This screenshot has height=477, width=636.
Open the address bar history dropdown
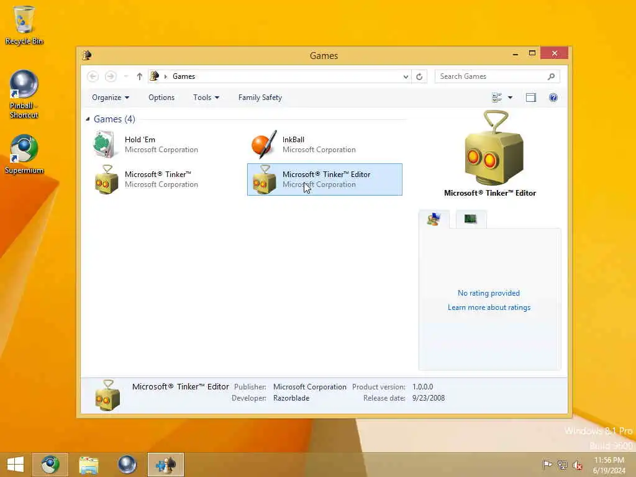tap(406, 76)
